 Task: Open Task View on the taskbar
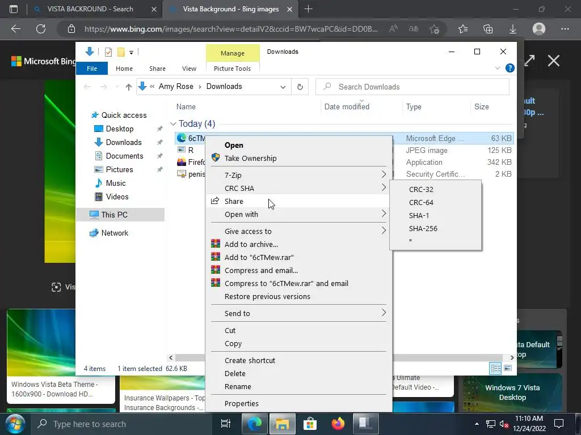(225, 424)
